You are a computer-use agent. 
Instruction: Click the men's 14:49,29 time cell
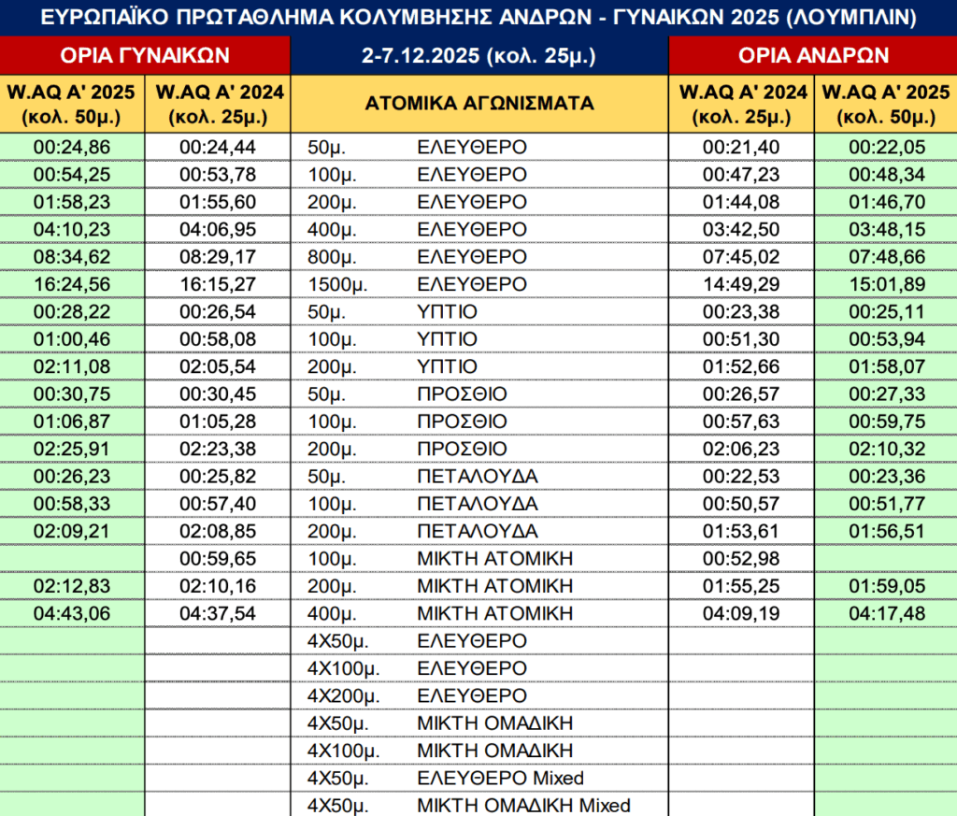[741, 284]
